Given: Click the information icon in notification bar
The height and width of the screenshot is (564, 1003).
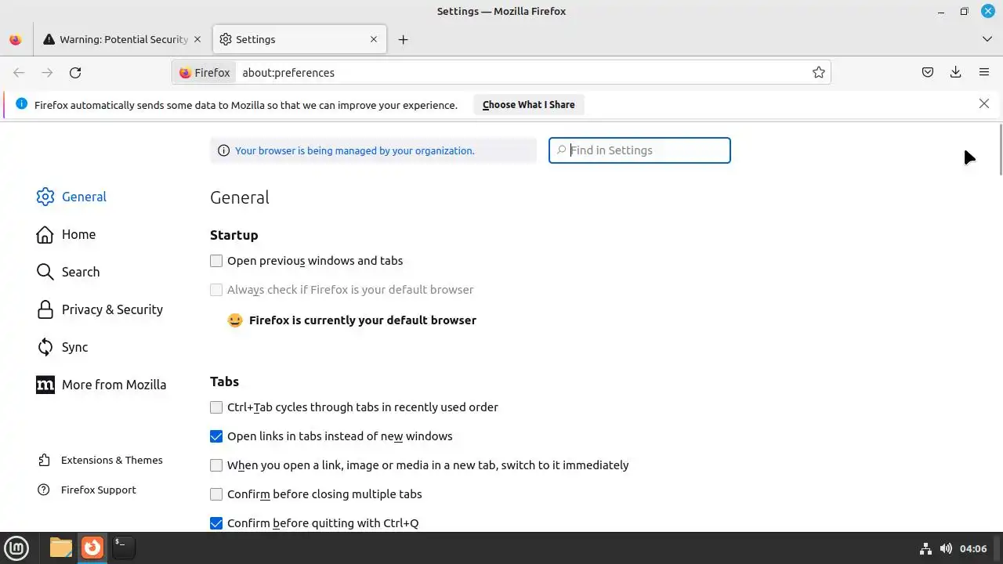Looking at the screenshot, I should tap(21, 104).
